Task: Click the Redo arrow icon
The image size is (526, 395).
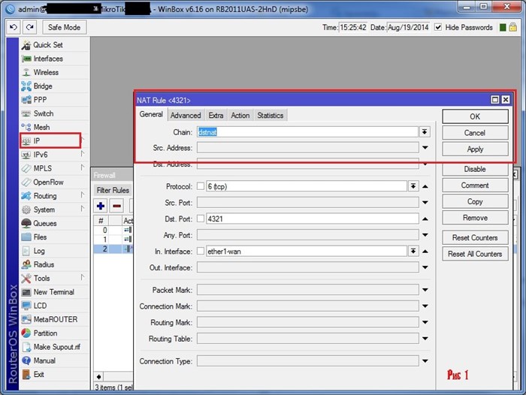Action: tap(29, 27)
